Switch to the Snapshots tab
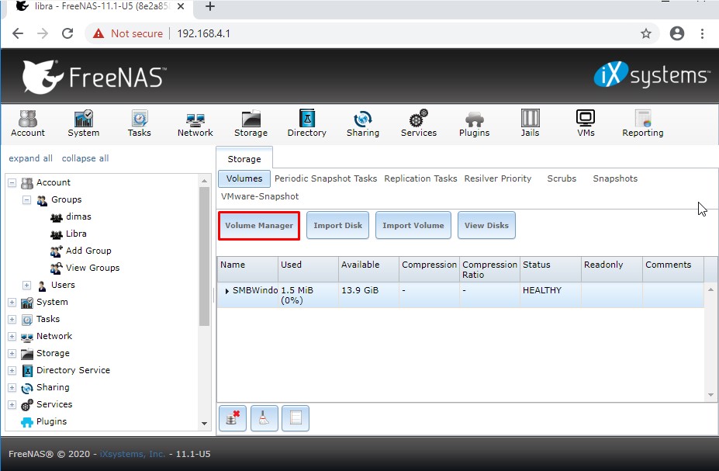This screenshot has width=719, height=471. (x=615, y=178)
